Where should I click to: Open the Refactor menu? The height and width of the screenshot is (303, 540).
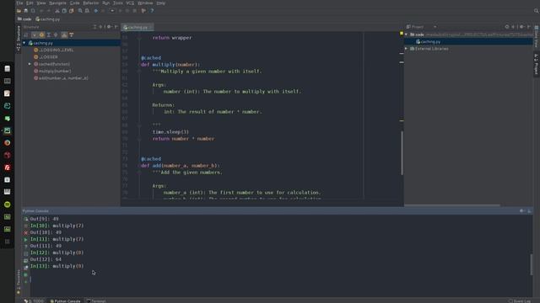pos(91,3)
